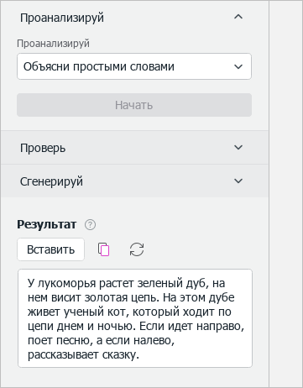The height and width of the screenshot is (388, 303).
Task: Regenerate the result with the refresh icon
Action: [x=137, y=249]
